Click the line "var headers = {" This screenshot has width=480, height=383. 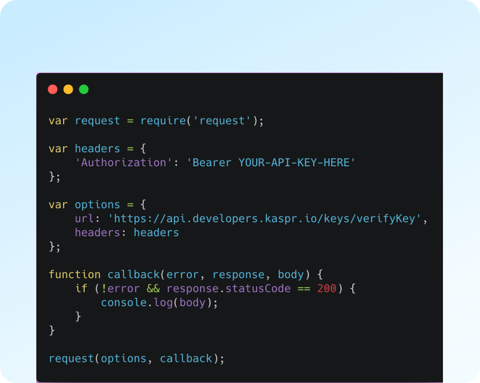coord(97,149)
